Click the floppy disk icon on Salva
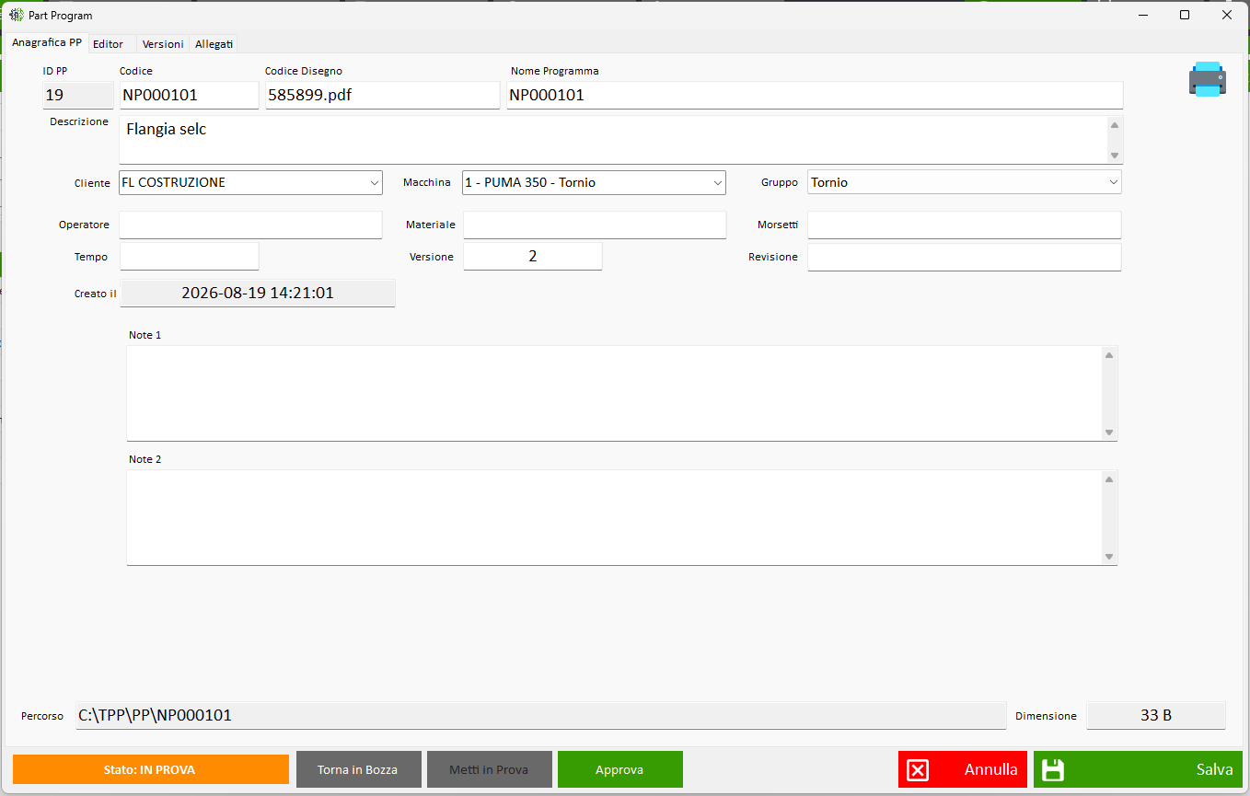The width and height of the screenshot is (1250, 796). pos(1053,770)
